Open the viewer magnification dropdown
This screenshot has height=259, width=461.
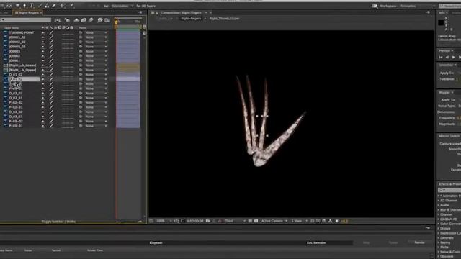click(164, 221)
